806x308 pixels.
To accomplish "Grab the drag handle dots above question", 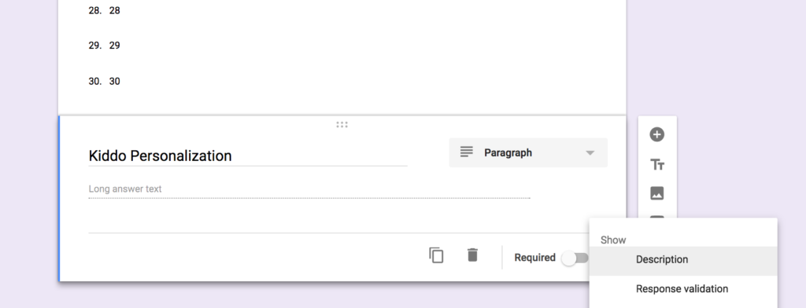I will (342, 124).
